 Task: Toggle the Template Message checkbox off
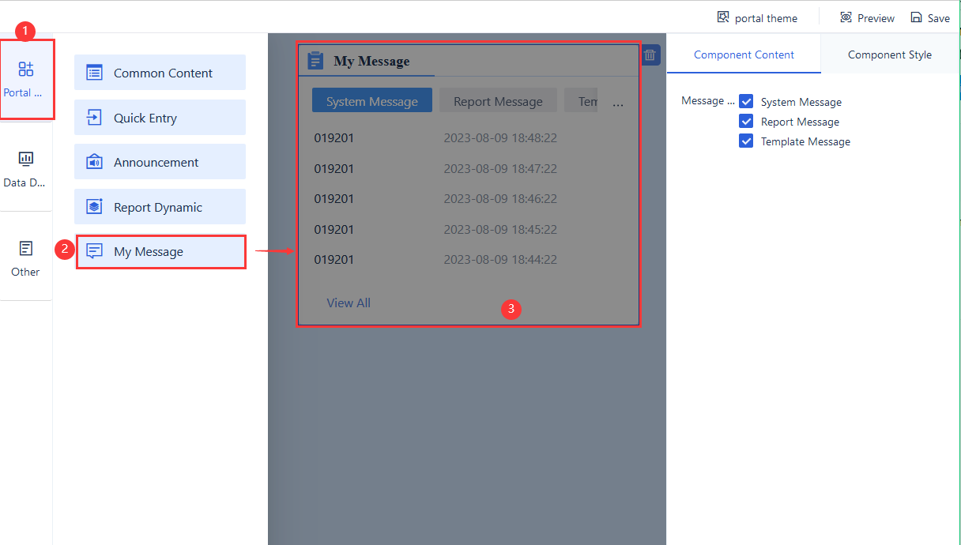point(746,141)
